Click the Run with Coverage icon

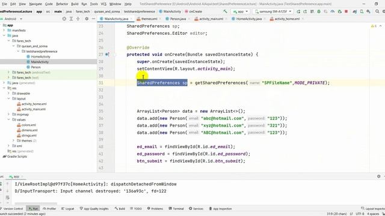click(325, 11)
